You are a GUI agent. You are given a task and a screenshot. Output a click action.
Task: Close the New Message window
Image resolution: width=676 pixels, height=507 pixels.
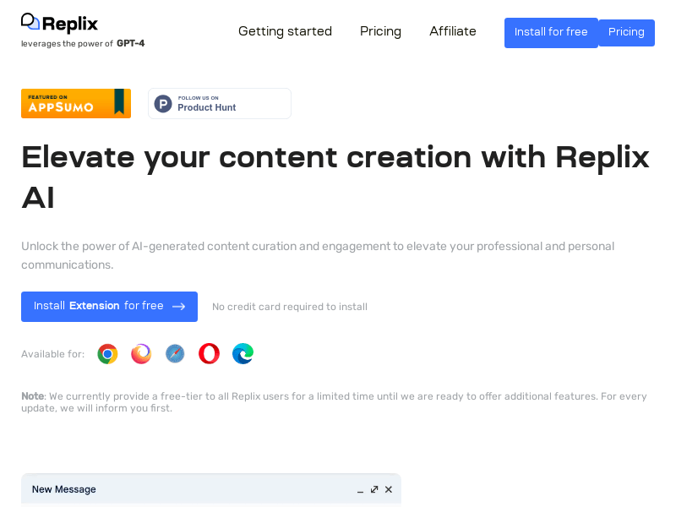[x=389, y=489]
